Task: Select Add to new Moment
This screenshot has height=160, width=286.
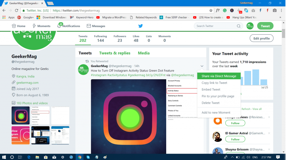Action: 219,113
